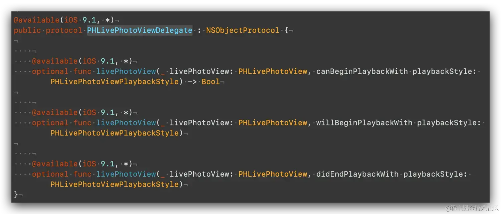
Task: Click PHLivePhotoView type in didEndPlaybackWith line
Action: click(273, 174)
